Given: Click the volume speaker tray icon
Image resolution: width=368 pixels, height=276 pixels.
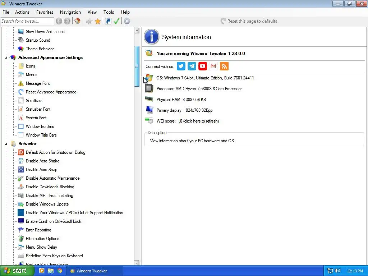Looking at the screenshot, I should (x=337, y=271).
